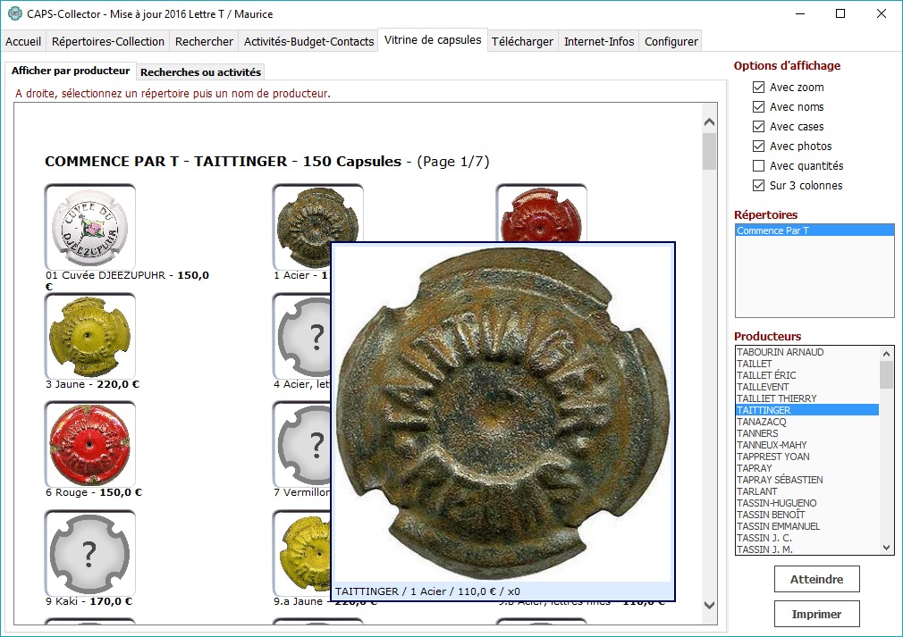Open the Configurer tab
The height and width of the screenshot is (637, 903).
[671, 41]
